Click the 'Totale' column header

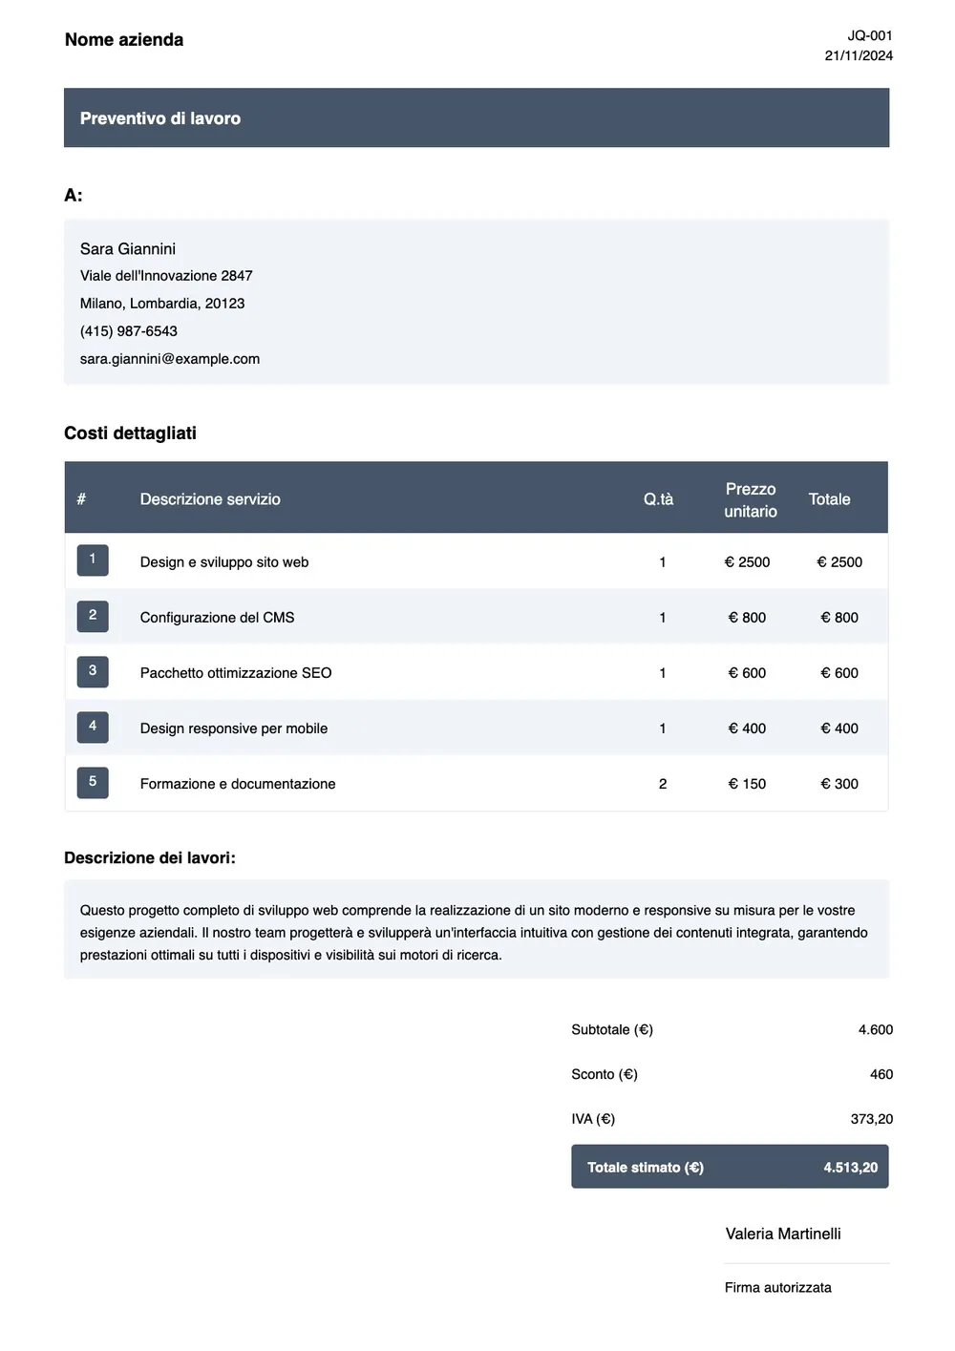829,499
